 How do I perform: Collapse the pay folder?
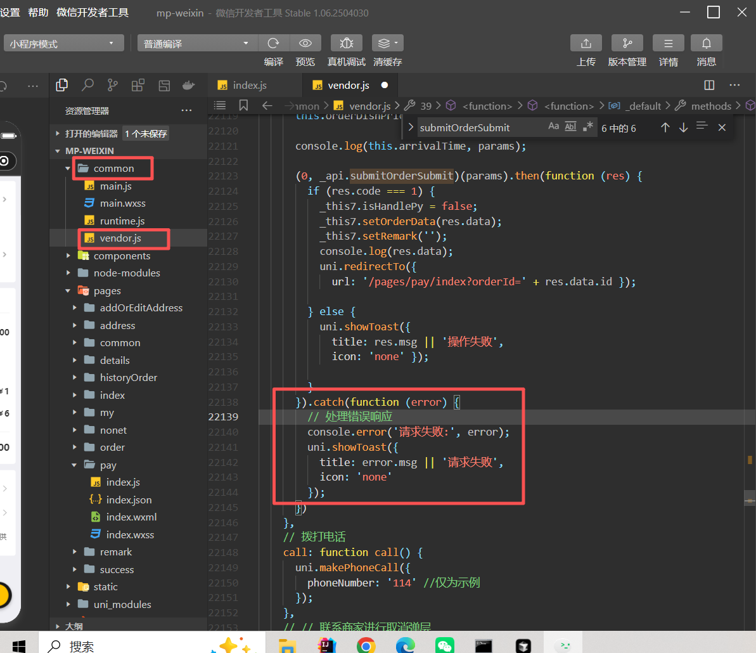pos(74,465)
